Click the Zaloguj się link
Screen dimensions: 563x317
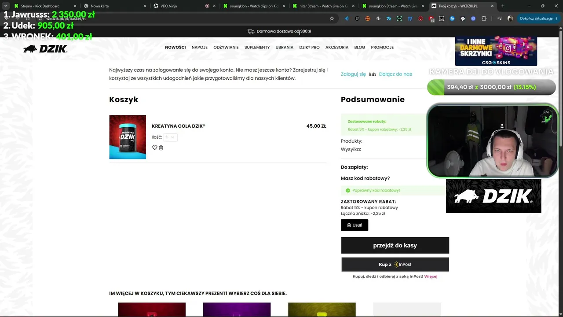point(353,74)
